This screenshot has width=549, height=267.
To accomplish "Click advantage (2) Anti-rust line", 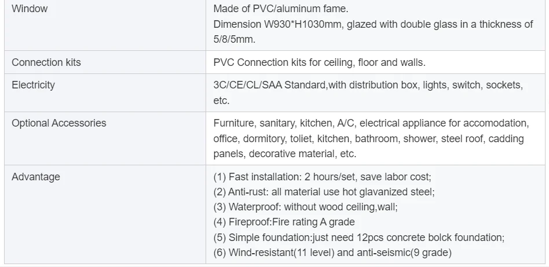I will (x=324, y=192).
